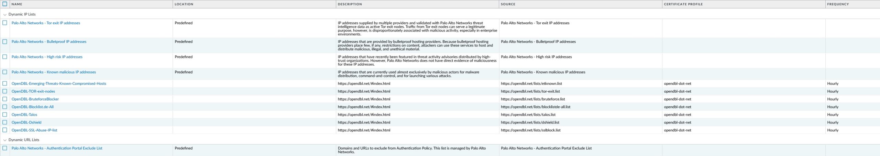Click source https://opendbl.net/lists/sslblock.list
Screen dimensions: 880x156
pos(531,130)
